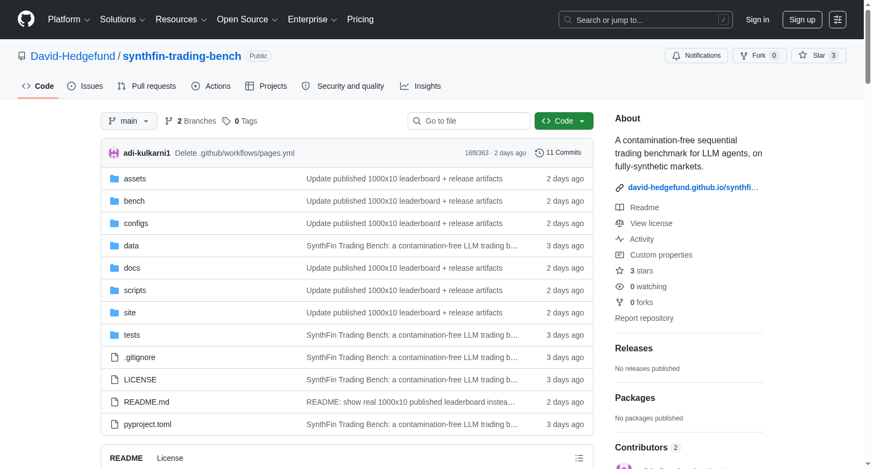Open the global navigation menu icon in header
This screenshot has height=469, width=872.
coord(838,20)
